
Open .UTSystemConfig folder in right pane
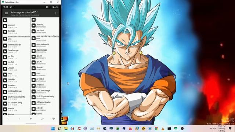coord(45,103)
